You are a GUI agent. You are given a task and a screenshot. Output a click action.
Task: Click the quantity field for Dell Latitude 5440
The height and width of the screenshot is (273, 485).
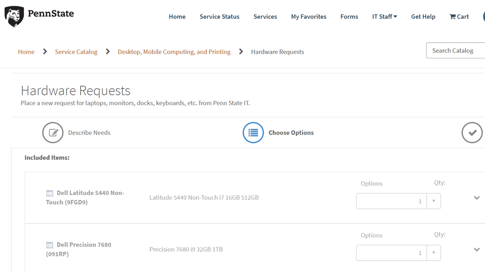391,201
